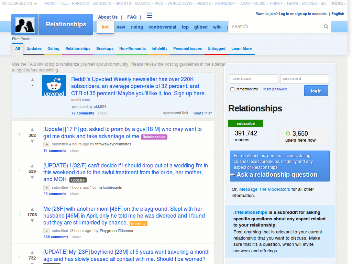The width and height of the screenshot is (352, 264).
Task: Filter posts by Updates
Action: pos(34,49)
